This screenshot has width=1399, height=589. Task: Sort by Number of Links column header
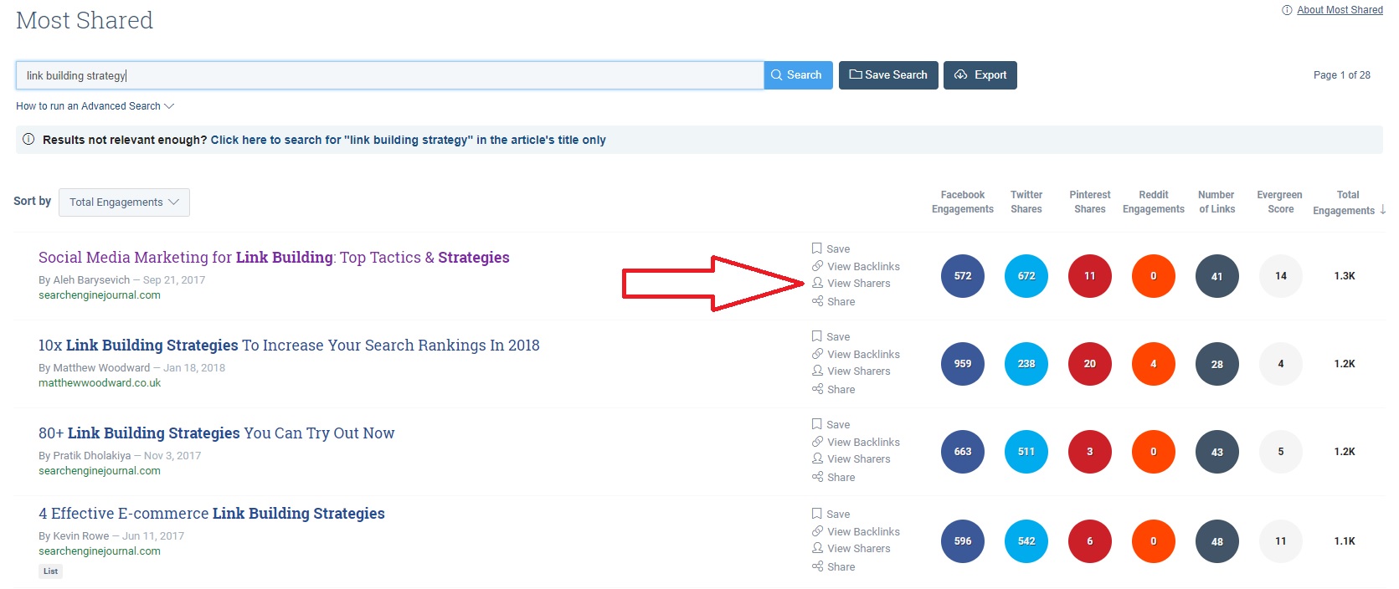coord(1216,202)
